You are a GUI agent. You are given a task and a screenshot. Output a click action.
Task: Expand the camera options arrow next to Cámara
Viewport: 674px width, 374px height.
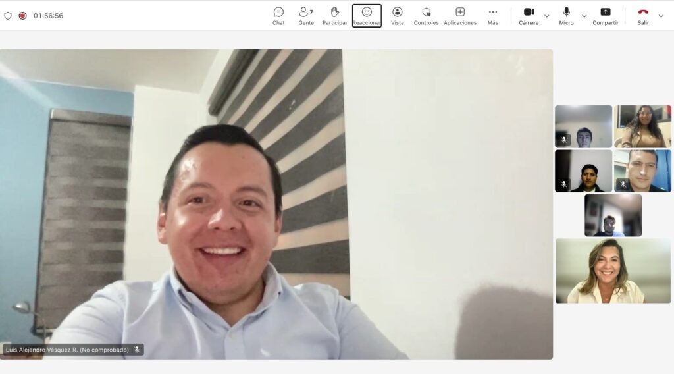(x=546, y=16)
